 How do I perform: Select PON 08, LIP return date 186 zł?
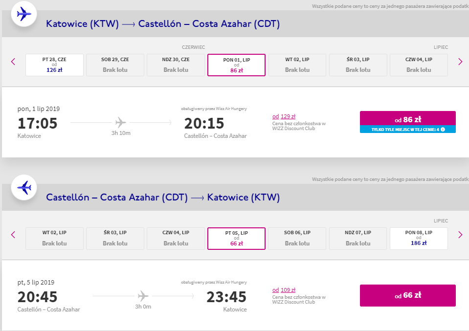click(419, 238)
